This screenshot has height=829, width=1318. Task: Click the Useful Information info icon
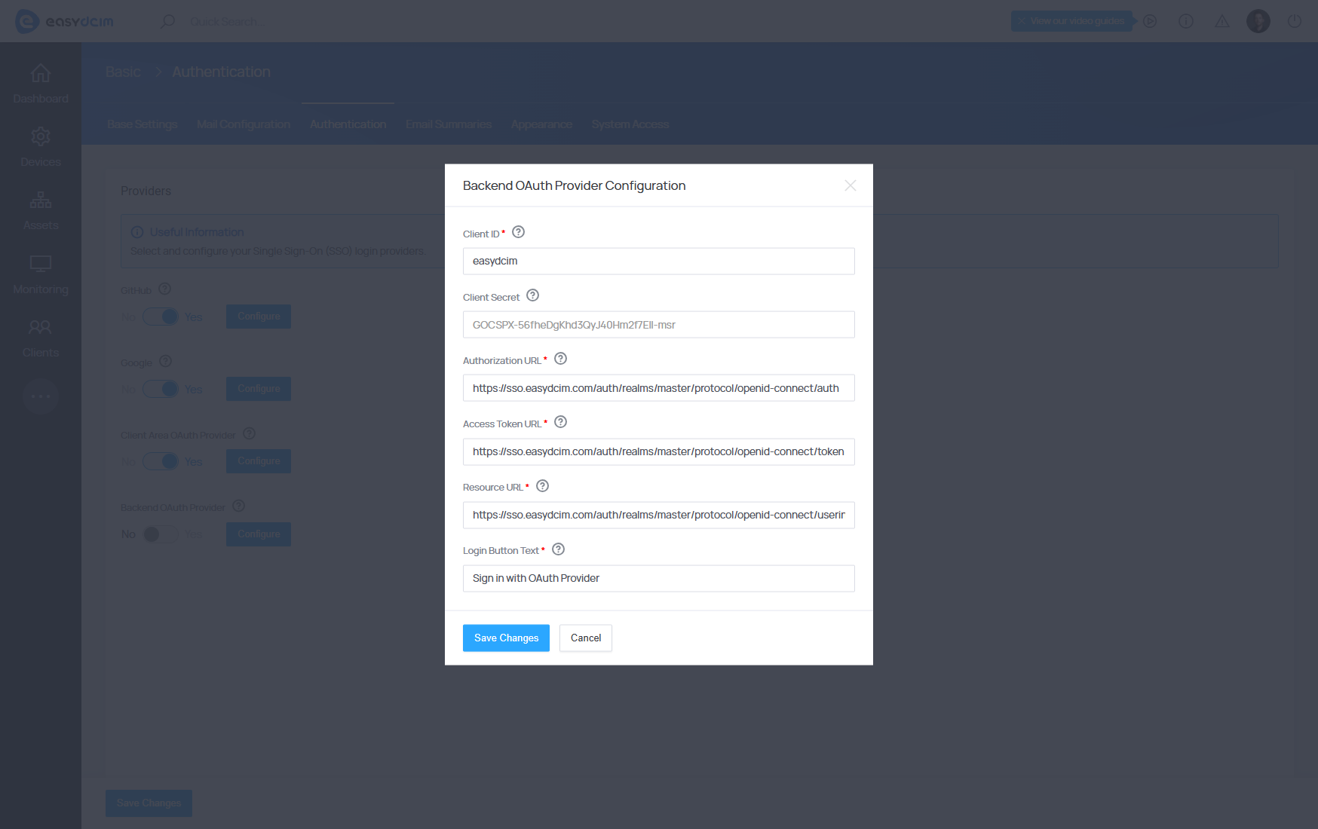[x=137, y=232]
